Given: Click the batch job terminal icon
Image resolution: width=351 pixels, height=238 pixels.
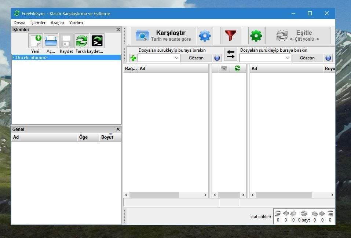Looking at the screenshot, I should 97,41.
